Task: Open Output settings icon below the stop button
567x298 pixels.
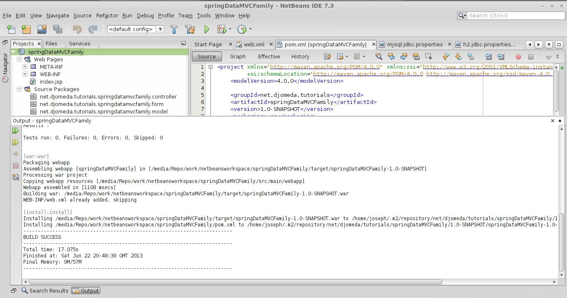Action: click(15, 177)
